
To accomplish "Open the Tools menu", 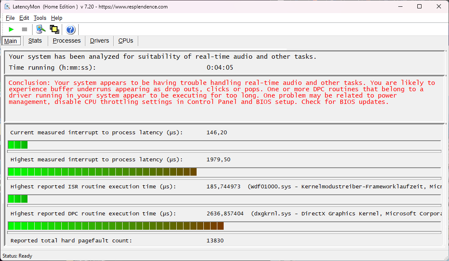I will click(x=40, y=18).
